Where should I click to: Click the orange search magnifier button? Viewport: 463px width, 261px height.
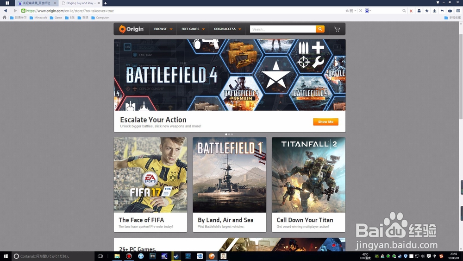[320, 29]
